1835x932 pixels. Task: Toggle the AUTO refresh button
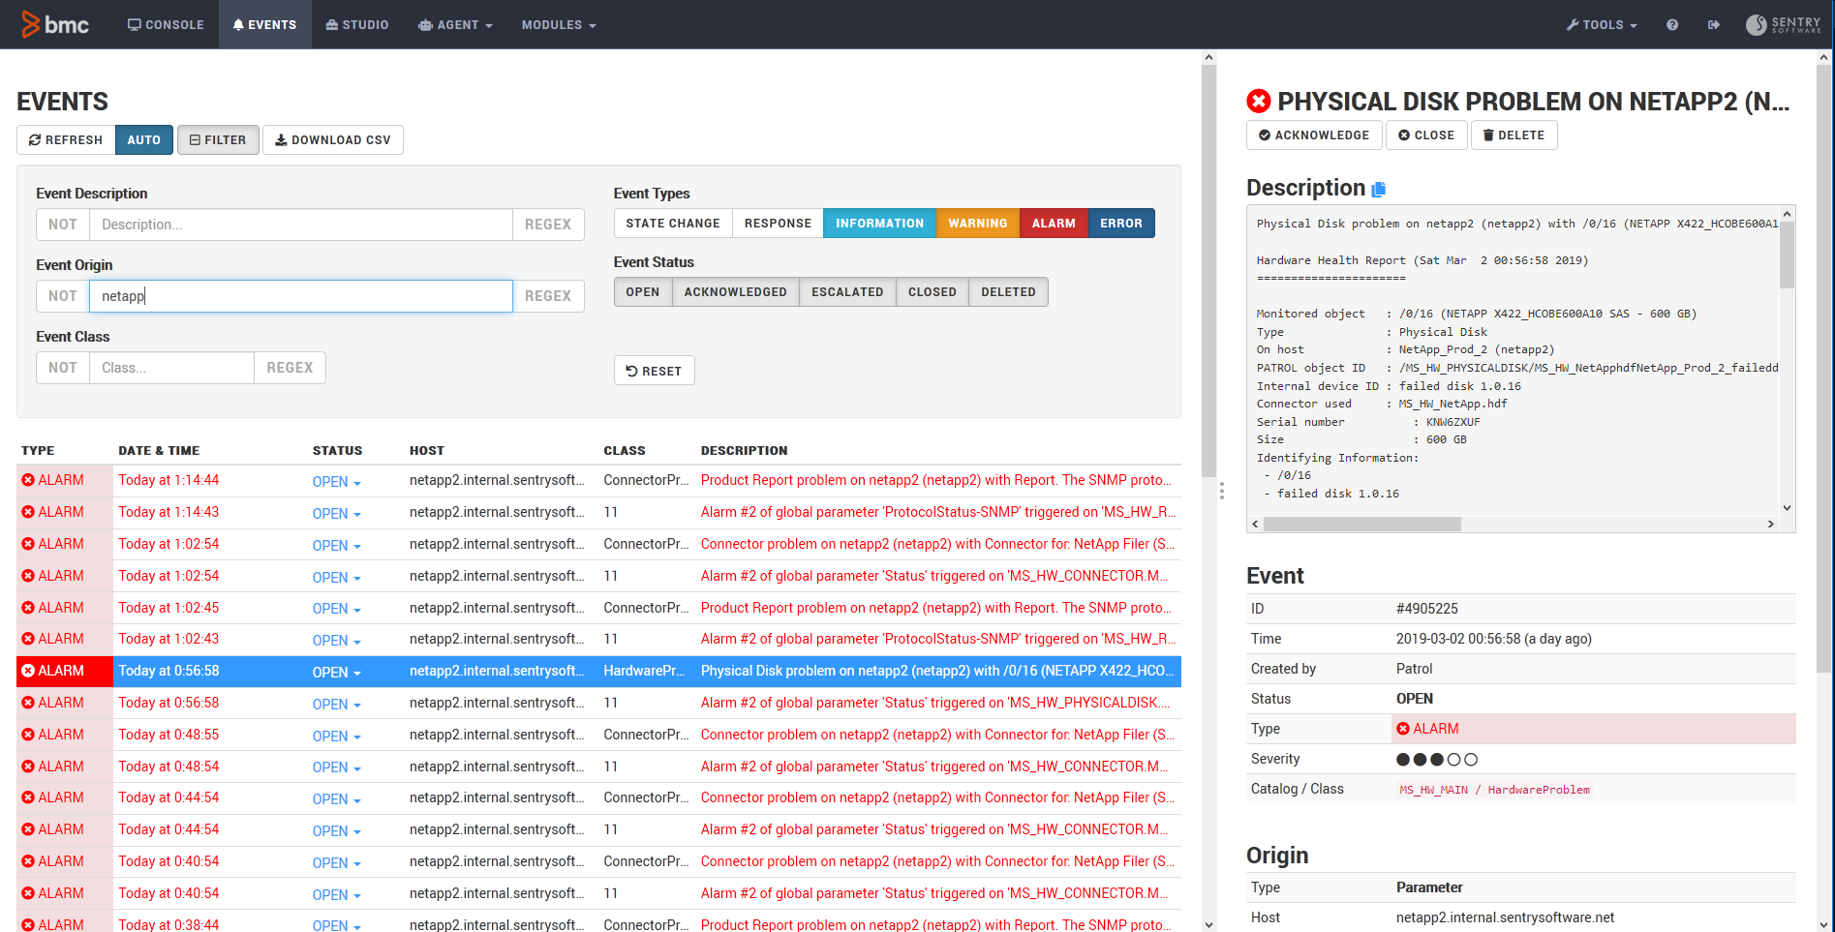point(144,140)
